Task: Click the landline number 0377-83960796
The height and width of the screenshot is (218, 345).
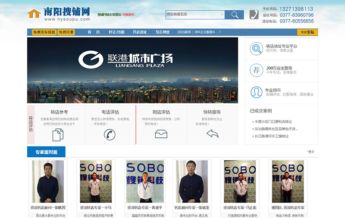Action: point(297,15)
